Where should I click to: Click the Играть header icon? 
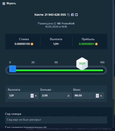(4, 4)
